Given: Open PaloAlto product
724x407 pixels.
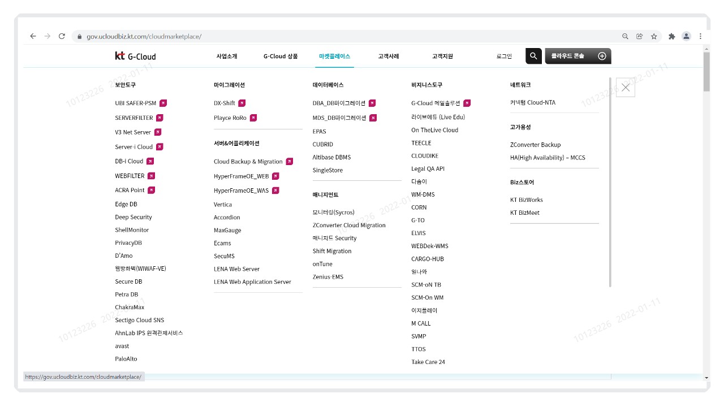Looking at the screenshot, I should pyautogui.click(x=126, y=359).
